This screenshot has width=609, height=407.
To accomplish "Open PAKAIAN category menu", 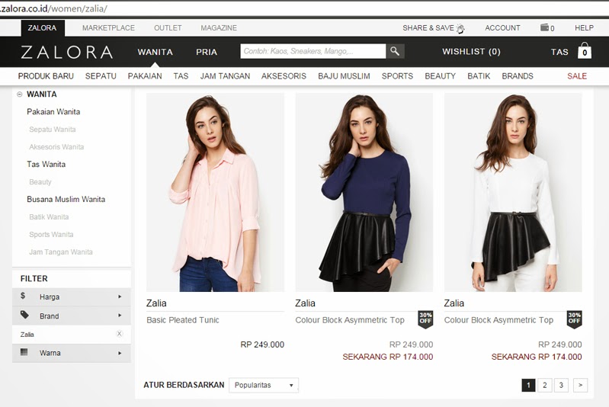I will (x=145, y=76).
